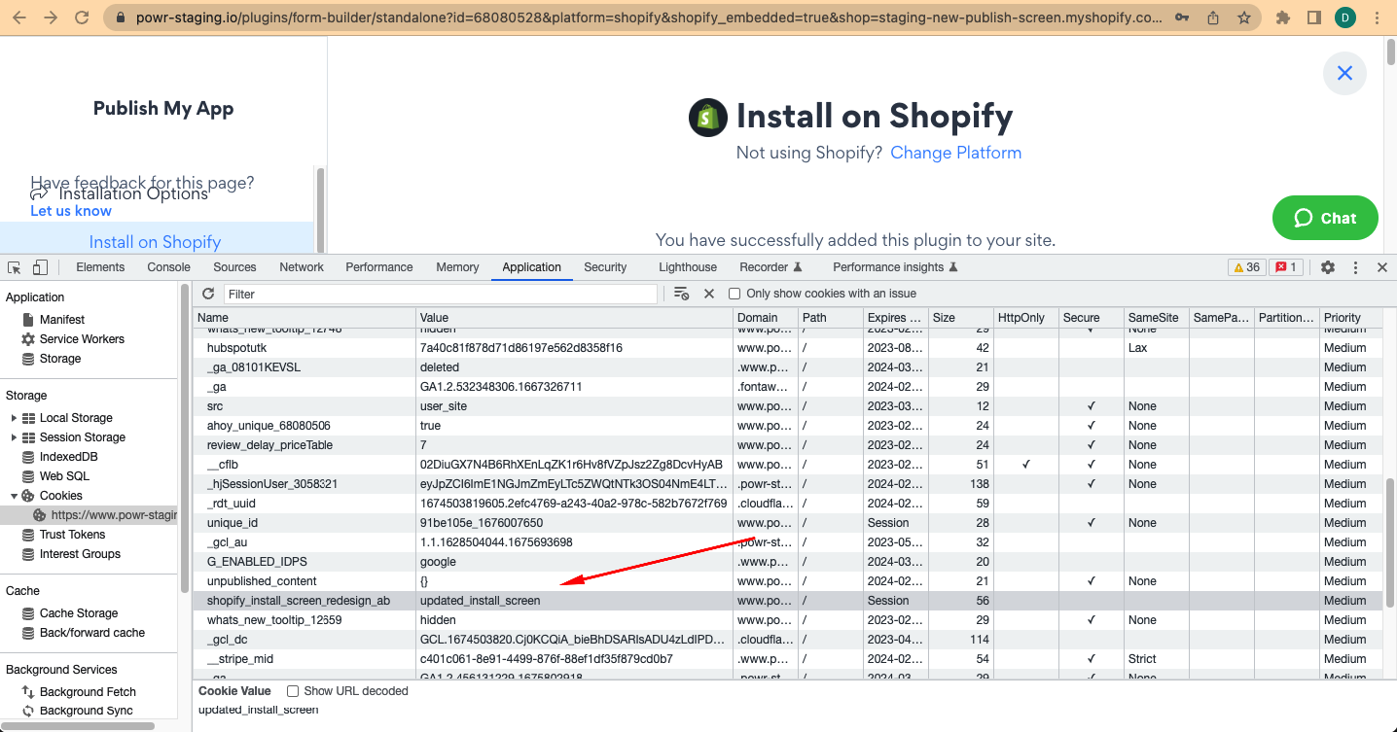Click the clear all cookies icon
1397x732 pixels.
681,294
